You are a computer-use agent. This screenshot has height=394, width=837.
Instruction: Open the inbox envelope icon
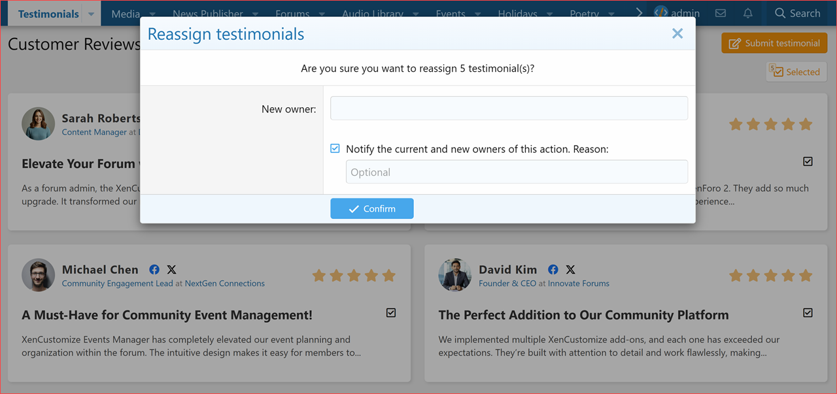click(x=720, y=12)
